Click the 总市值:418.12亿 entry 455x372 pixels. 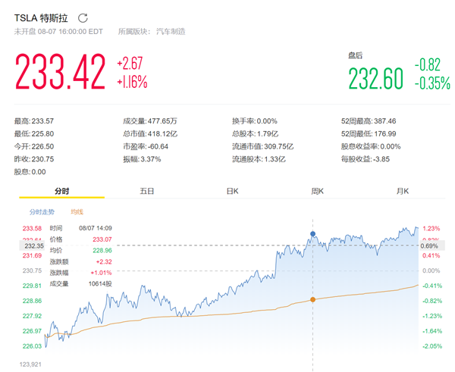[150, 133]
